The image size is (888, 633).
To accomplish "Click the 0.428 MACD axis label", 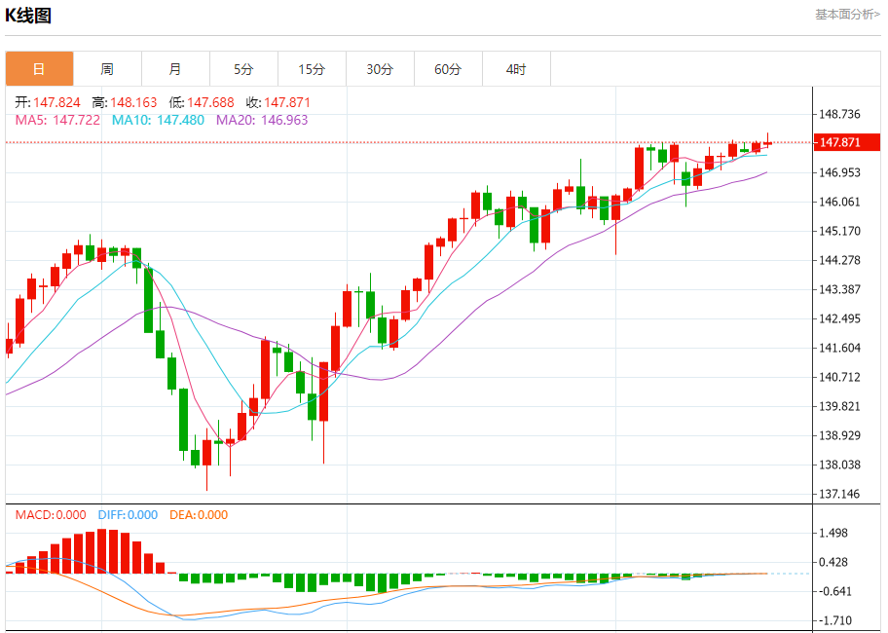I will (x=833, y=562).
